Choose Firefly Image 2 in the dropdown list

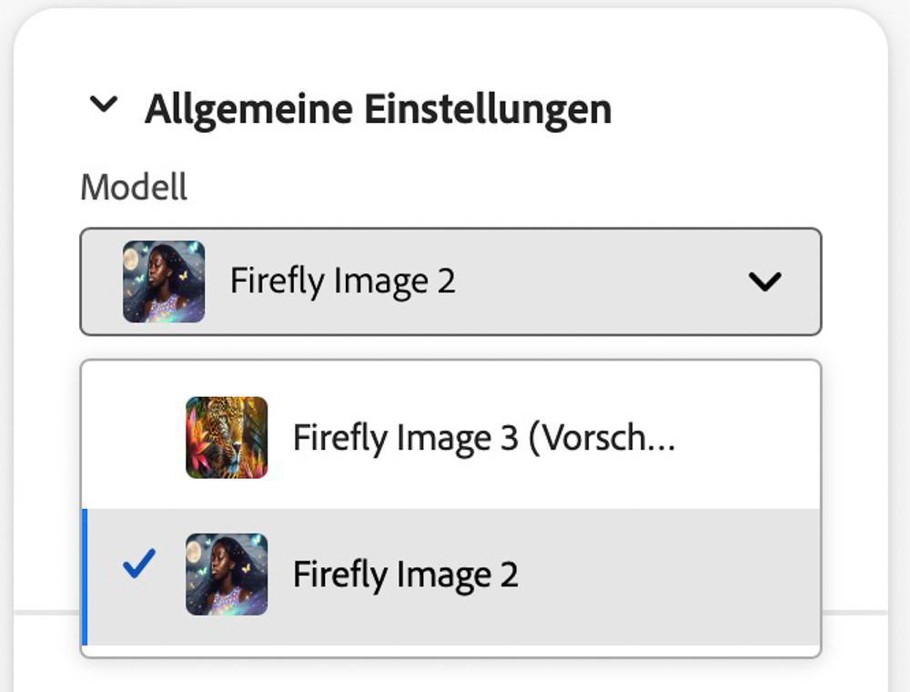click(x=451, y=576)
